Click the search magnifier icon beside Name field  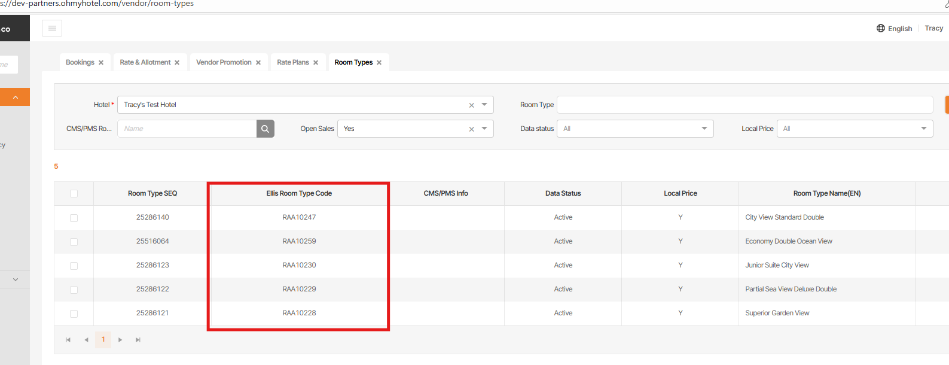click(265, 129)
